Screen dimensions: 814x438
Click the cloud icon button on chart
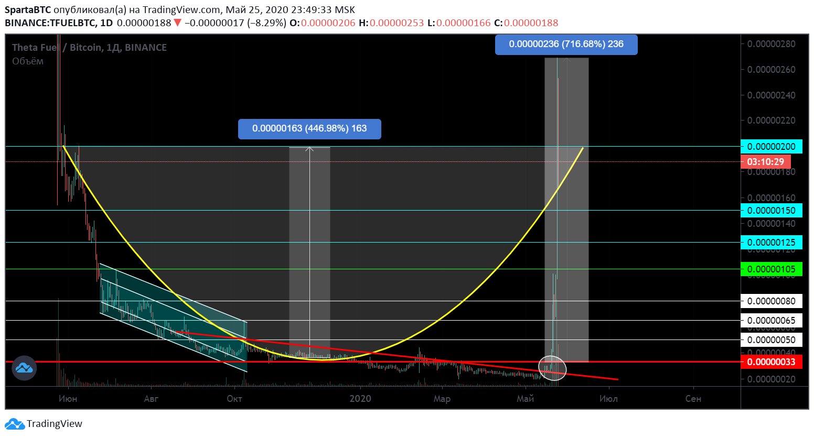[24, 368]
